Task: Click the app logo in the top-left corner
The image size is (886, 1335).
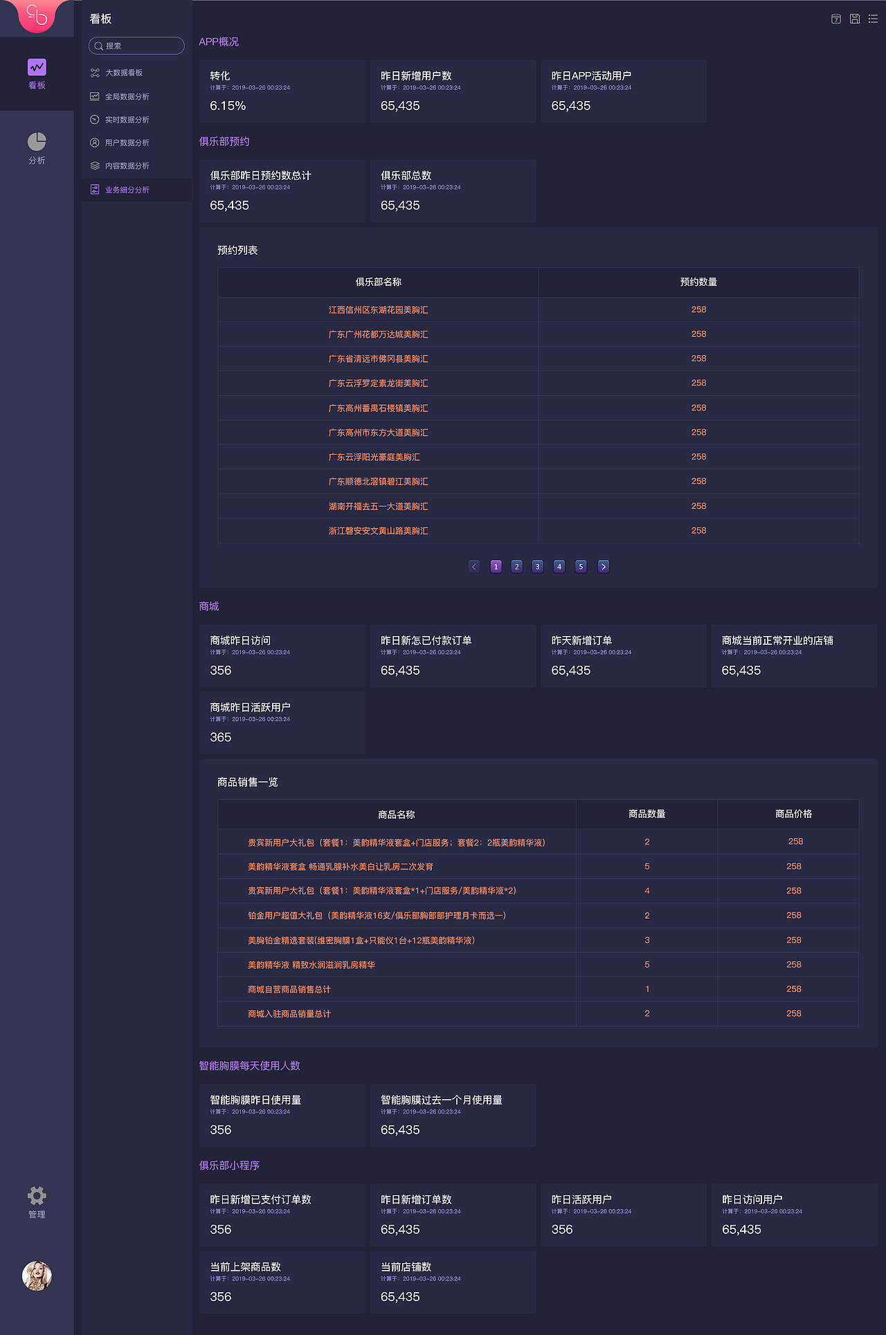Action: click(37, 15)
